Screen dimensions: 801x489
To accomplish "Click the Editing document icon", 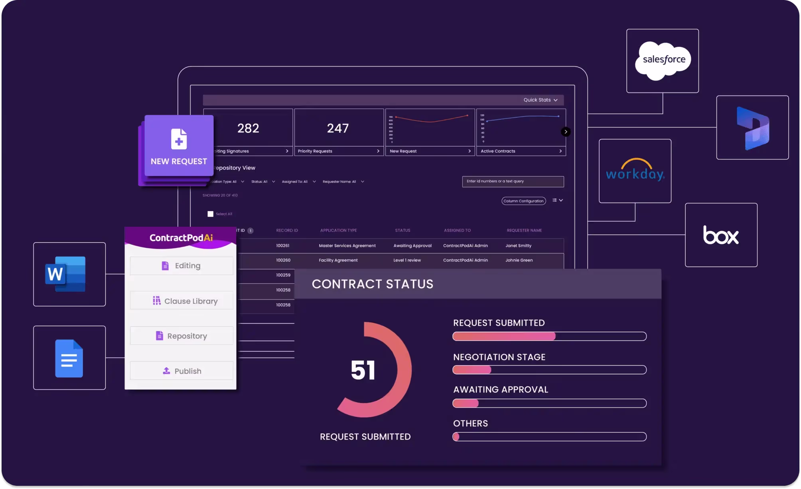I will click(x=165, y=266).
